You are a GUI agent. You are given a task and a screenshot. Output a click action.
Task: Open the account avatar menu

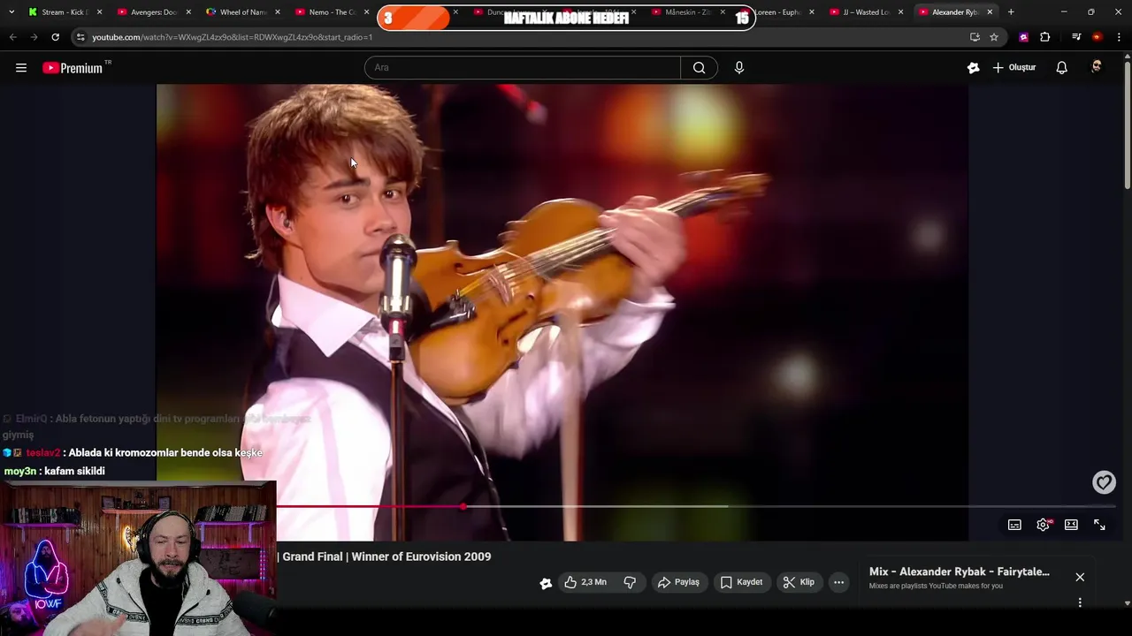coord(1097,68)
